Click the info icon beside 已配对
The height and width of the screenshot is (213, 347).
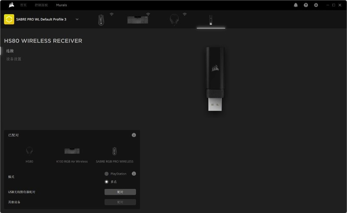pos(134,135)
